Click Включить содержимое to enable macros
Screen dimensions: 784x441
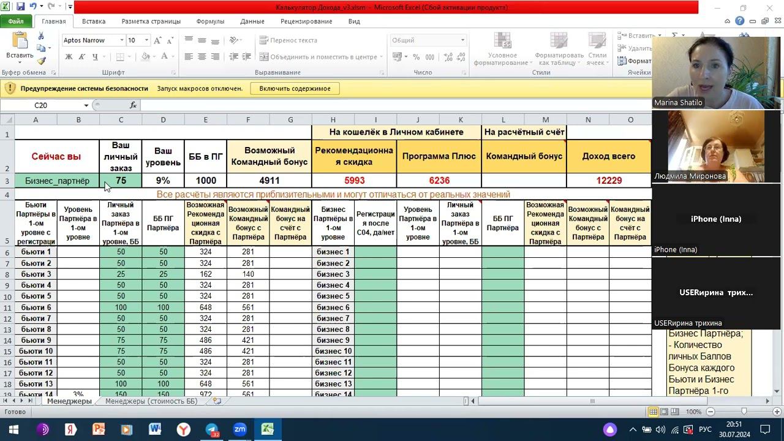click(x=295, y=88)
